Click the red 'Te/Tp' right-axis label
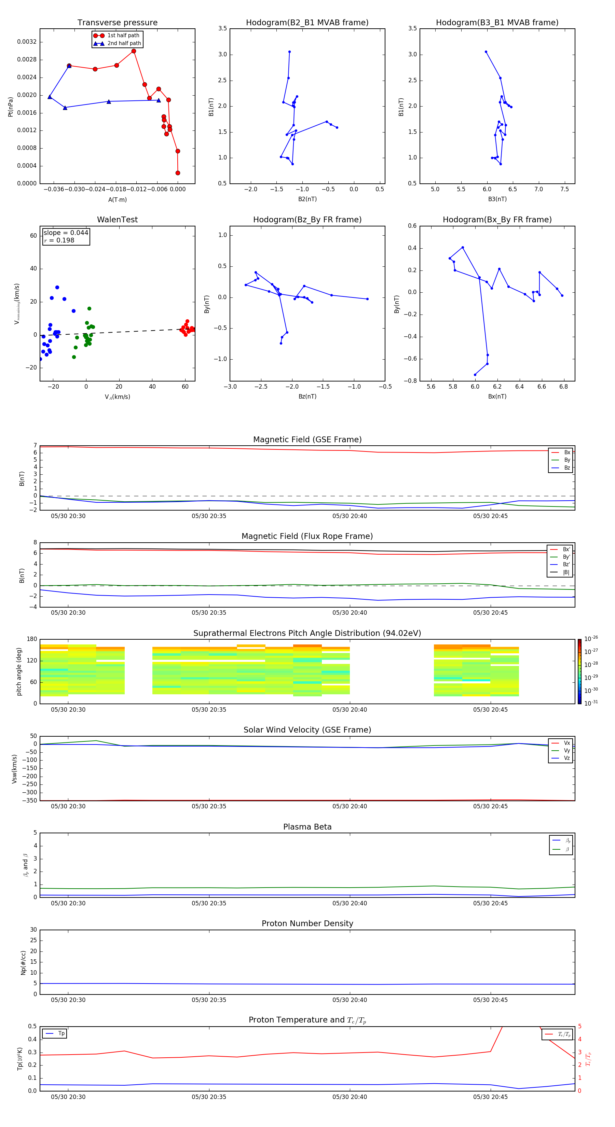The height and width of the screenshot is (1127, 615). click(588, 1059)
